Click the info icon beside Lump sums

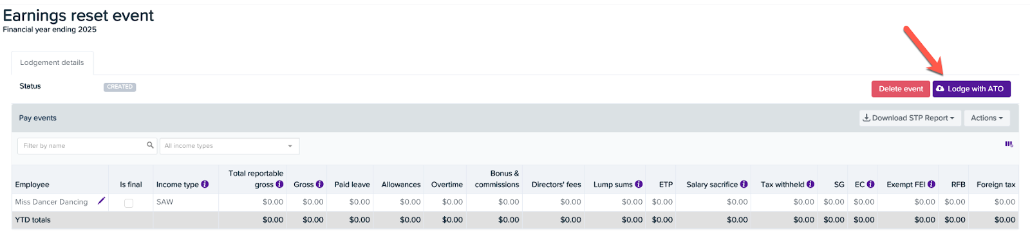[639, 184]
